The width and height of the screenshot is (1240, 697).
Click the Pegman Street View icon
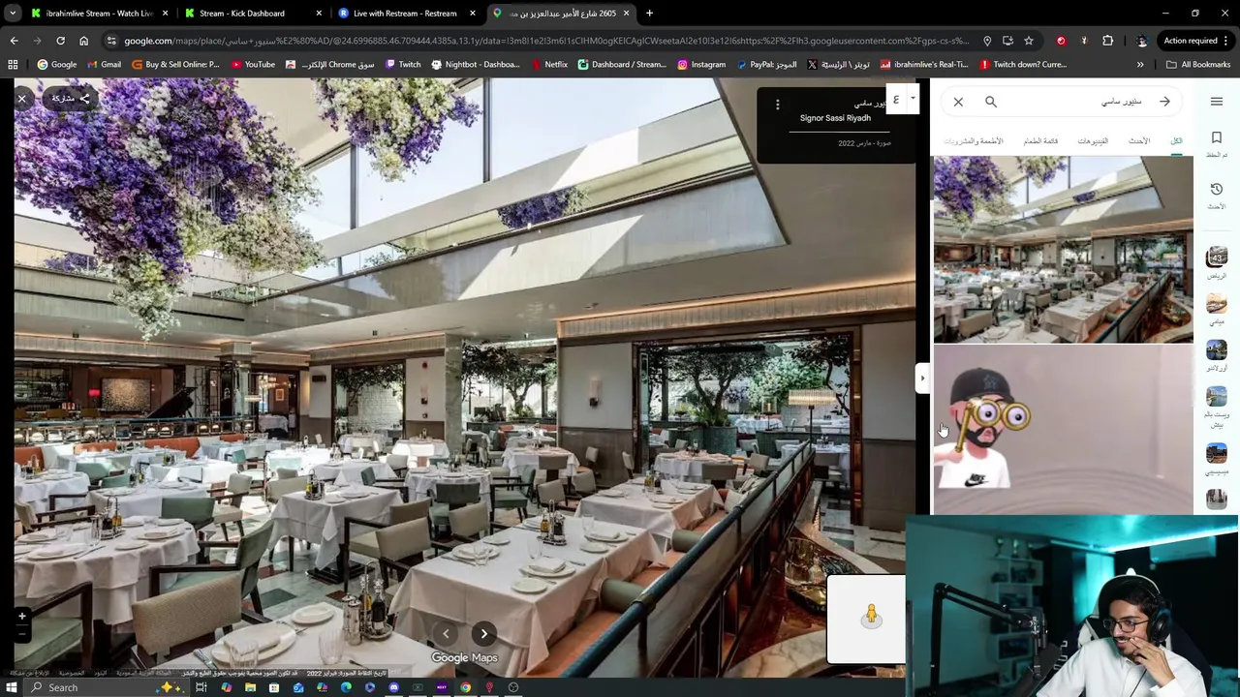871,616
